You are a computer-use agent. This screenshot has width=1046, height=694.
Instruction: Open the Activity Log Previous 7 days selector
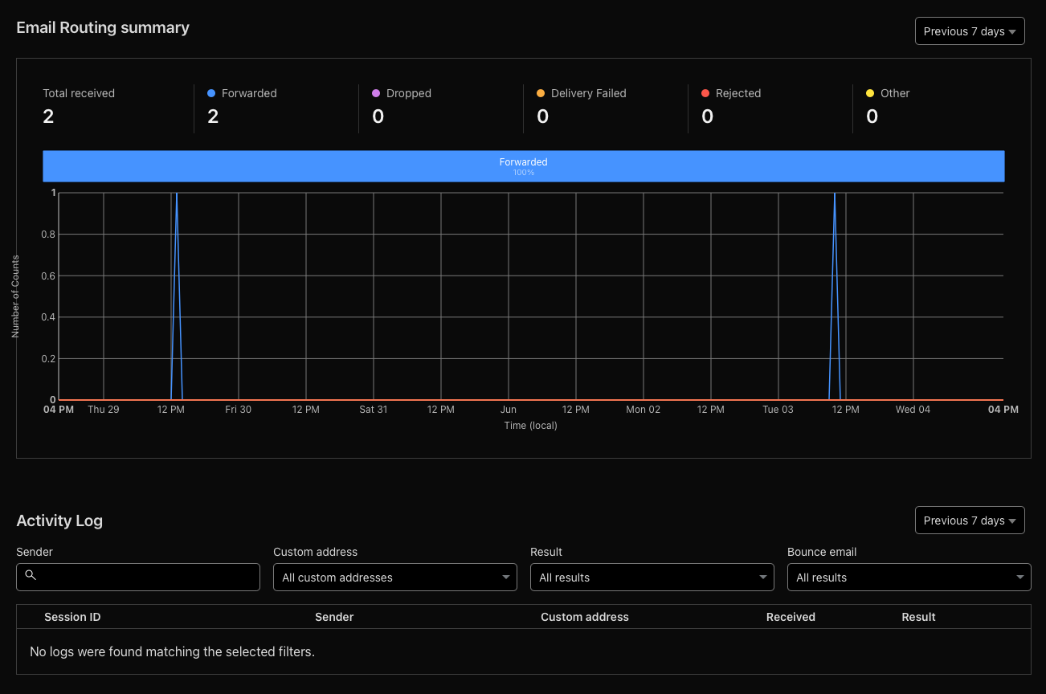[970, 520]
